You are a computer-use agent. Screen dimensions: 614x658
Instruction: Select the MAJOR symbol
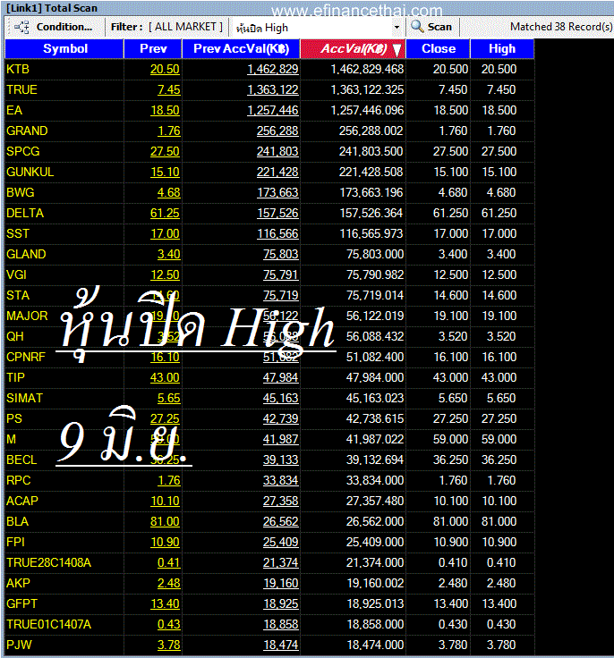27,316
